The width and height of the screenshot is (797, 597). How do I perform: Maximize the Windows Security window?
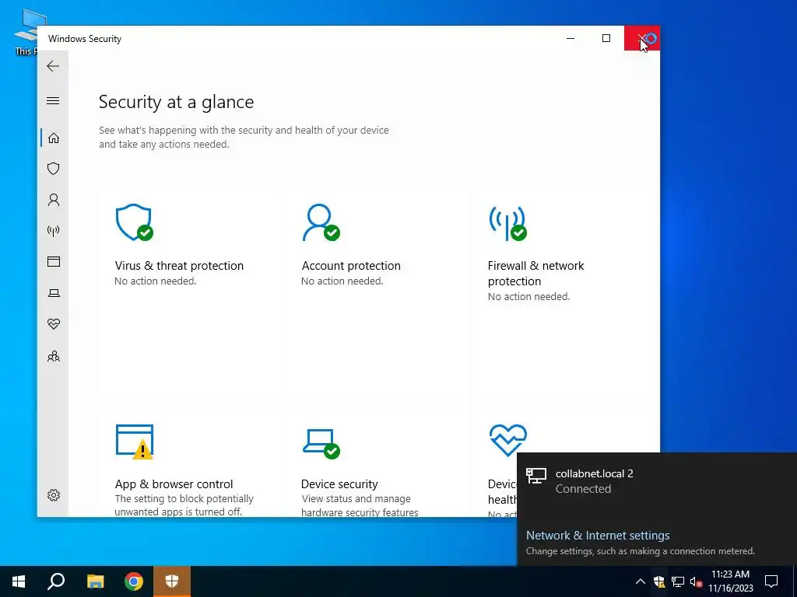click(x=606, y=38)
